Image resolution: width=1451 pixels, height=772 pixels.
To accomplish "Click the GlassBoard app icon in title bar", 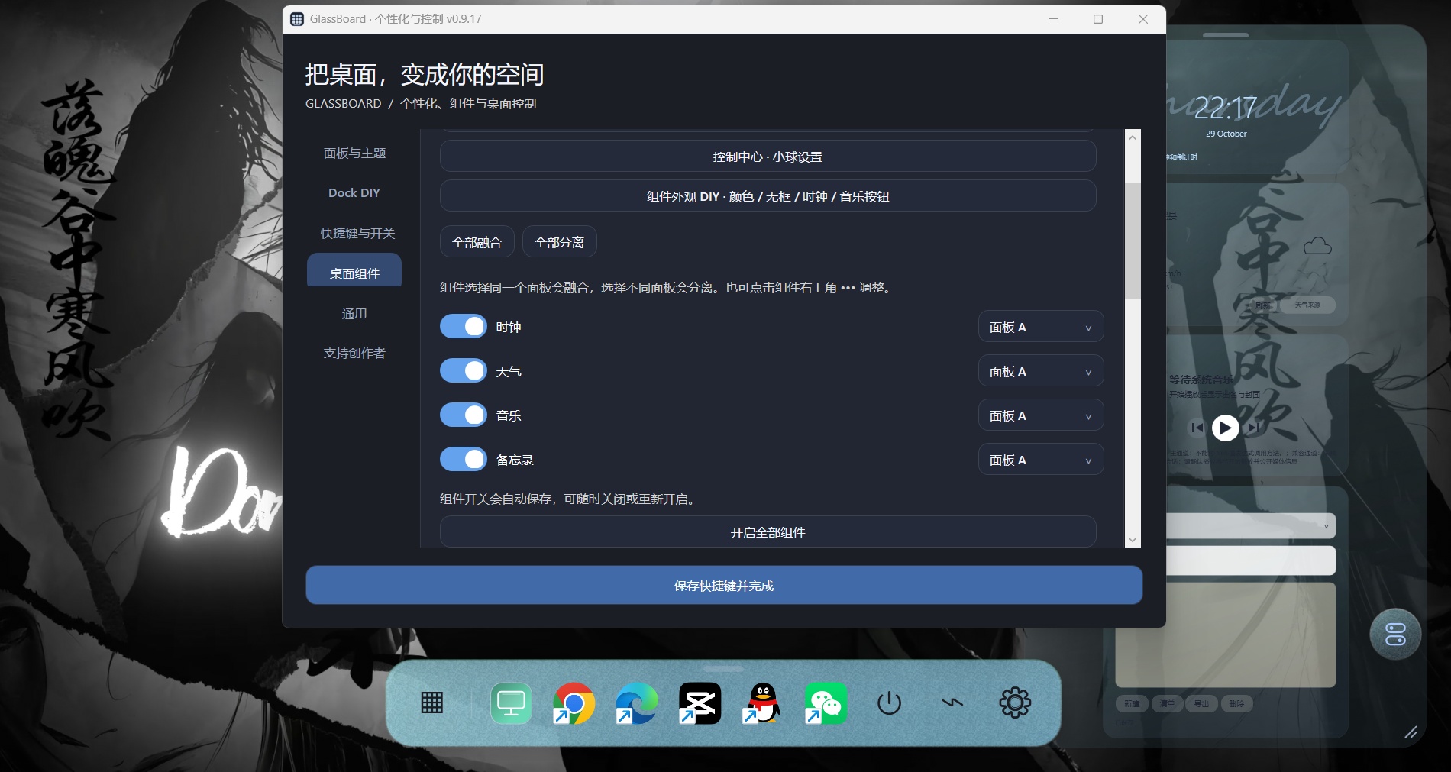I will 297,19.
